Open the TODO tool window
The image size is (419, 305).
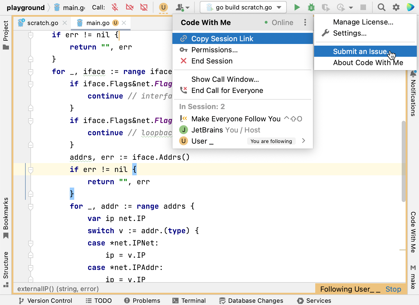[x=99, y=301]
